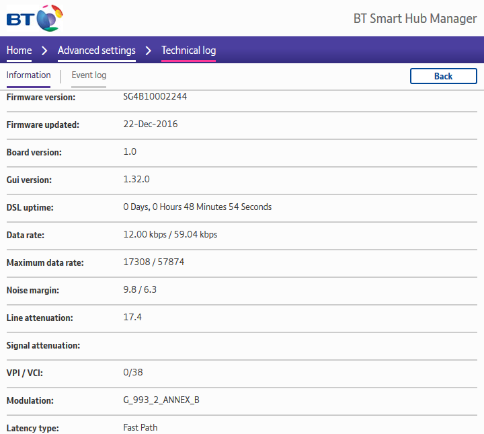Screen dimensions: 484x434
Task: Switch to the Information tab
Action: tap(28, 75)
